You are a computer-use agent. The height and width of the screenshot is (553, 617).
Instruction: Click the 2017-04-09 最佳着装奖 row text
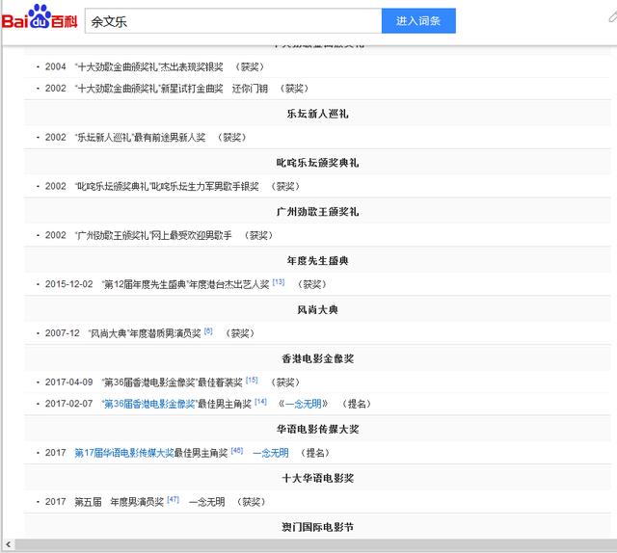tap(173, 382)
